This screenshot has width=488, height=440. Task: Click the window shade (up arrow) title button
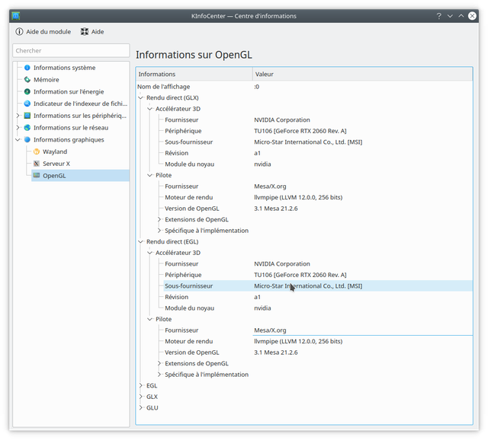[461, 16]
